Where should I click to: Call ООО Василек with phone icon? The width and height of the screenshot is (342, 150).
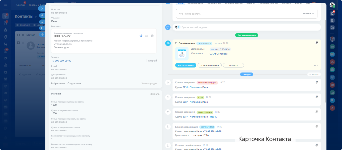[x=141, y=36]
